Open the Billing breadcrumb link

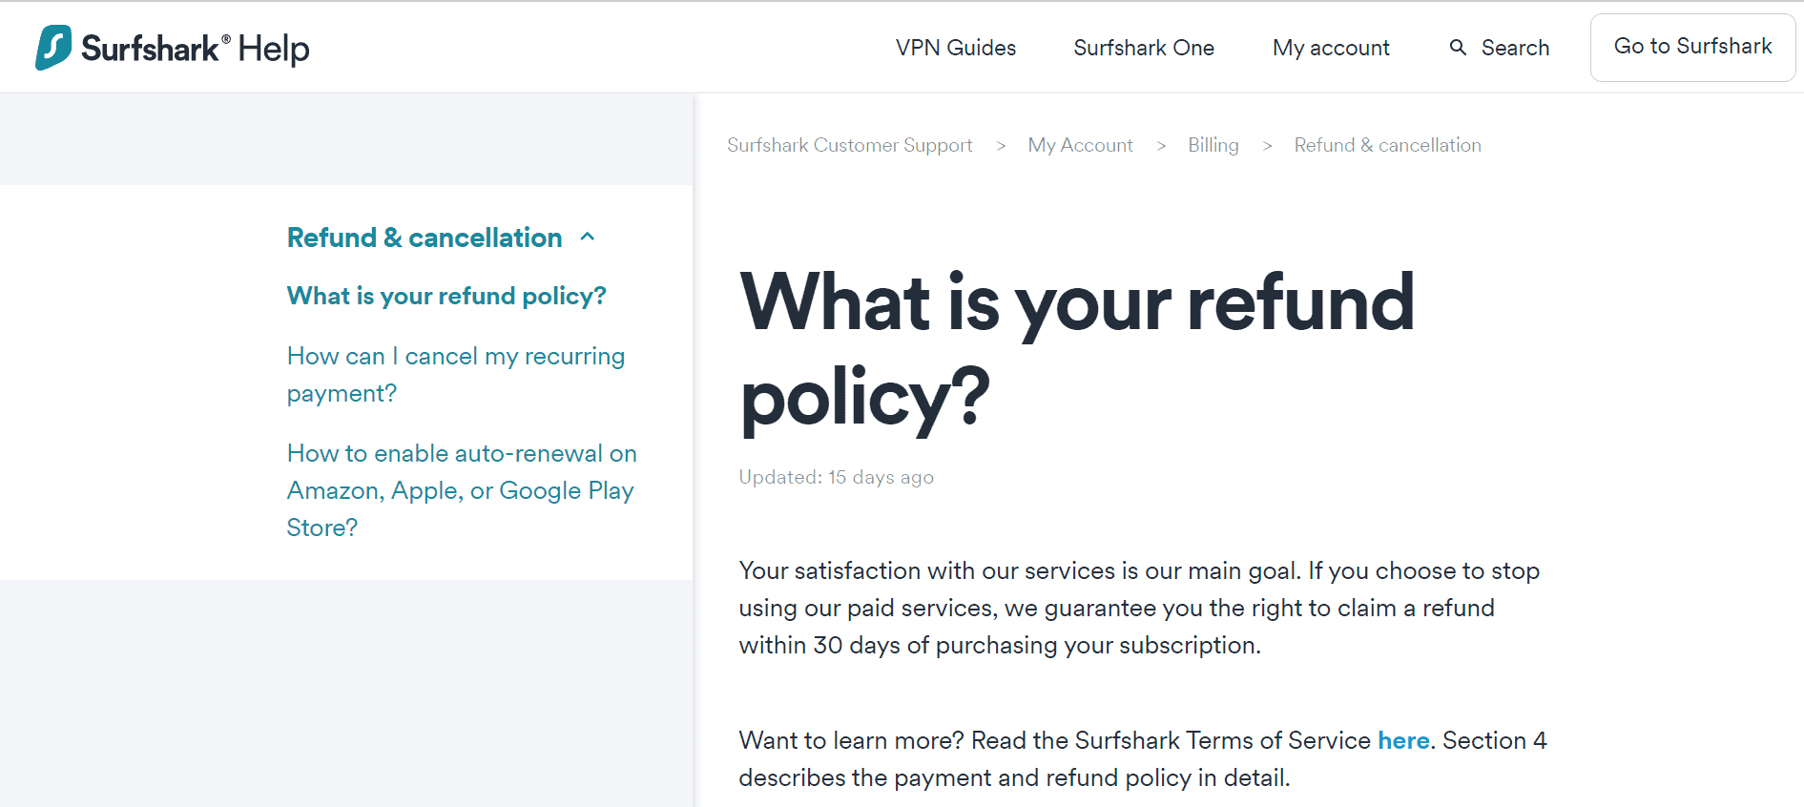1213,145
